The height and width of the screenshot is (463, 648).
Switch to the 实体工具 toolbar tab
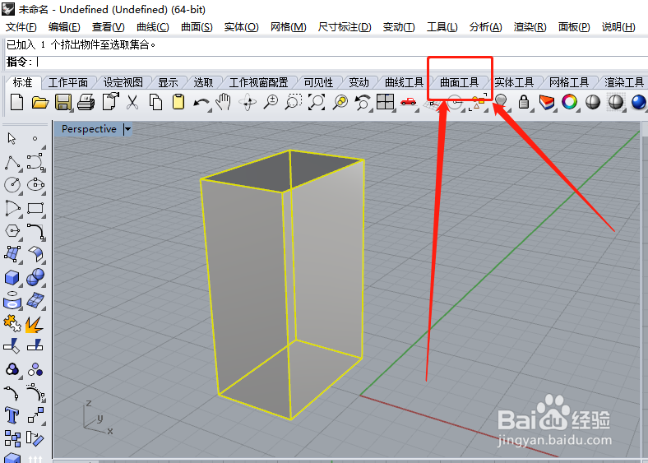pyautogui.click(x=514, y=83)
